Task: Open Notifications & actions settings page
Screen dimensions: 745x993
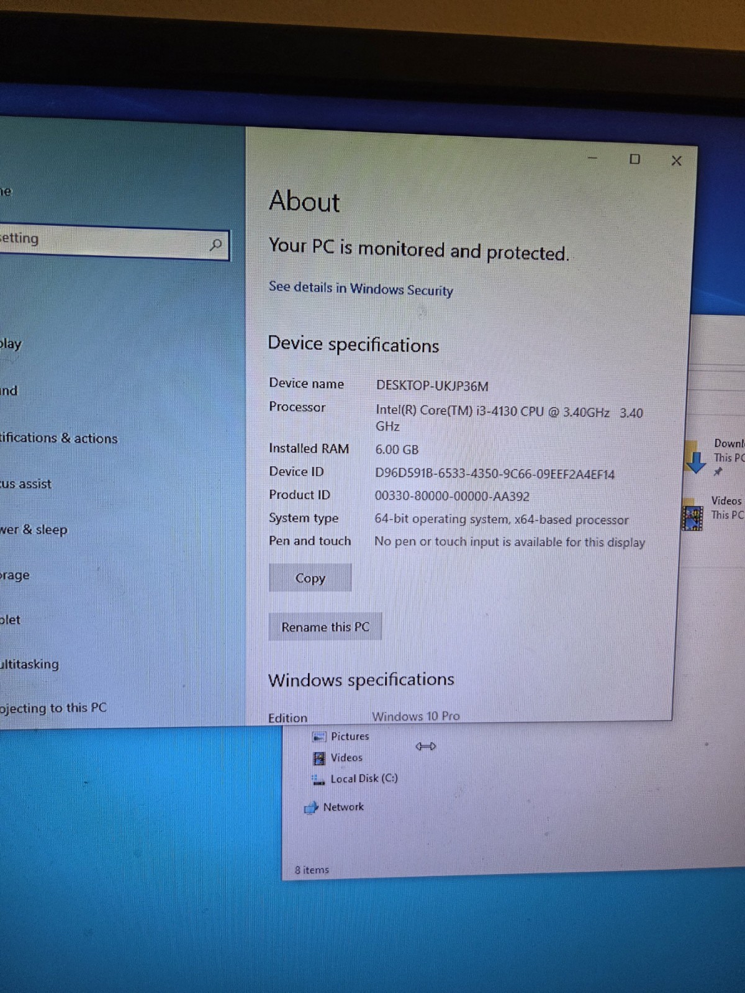Action: (59, 438)
